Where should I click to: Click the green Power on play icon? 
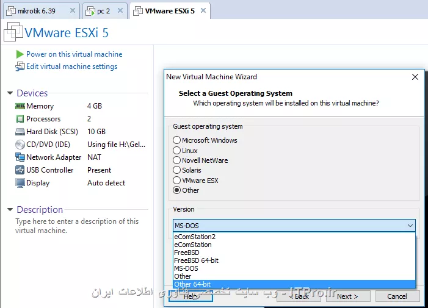(20, 54)
